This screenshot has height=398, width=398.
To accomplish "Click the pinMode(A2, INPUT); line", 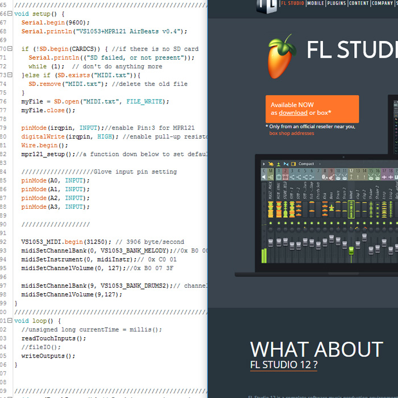I will click(55, 198).
